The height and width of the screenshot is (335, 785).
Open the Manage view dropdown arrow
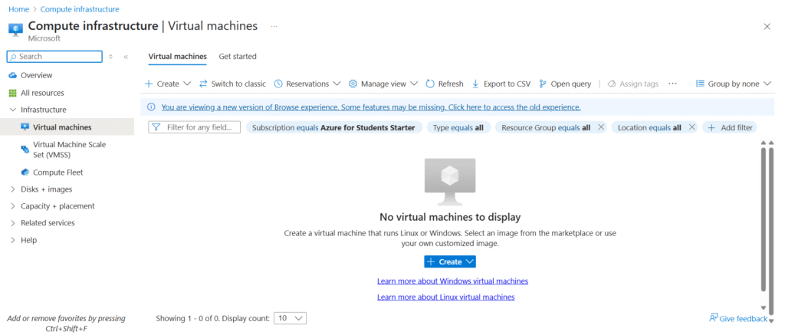point(414,84)
